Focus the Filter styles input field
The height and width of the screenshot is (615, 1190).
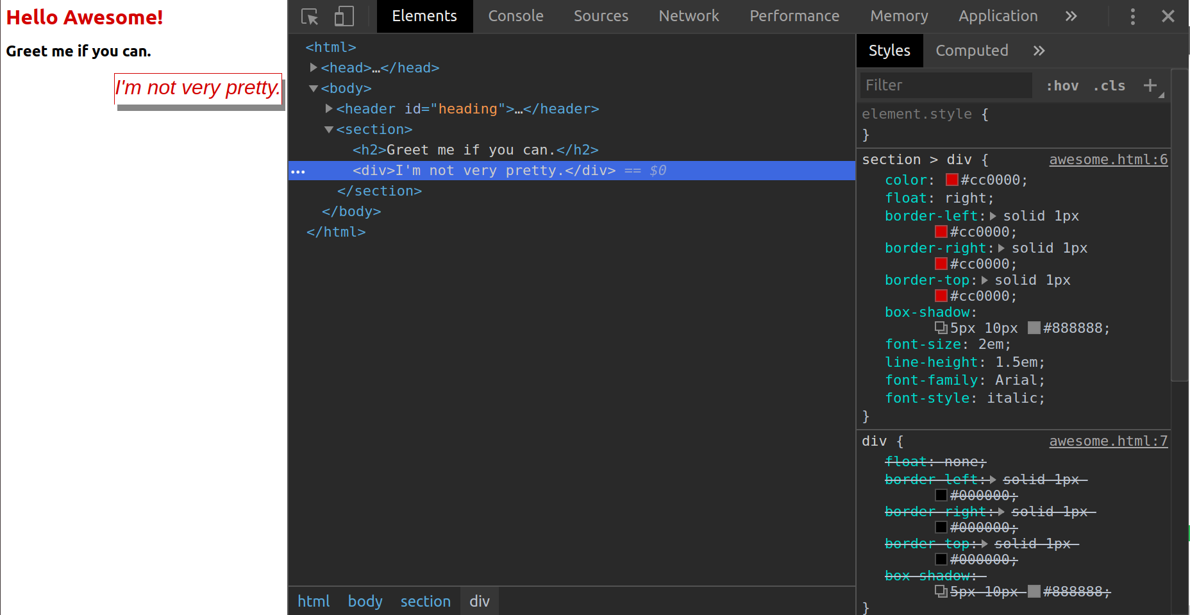[x=946, y=85]
